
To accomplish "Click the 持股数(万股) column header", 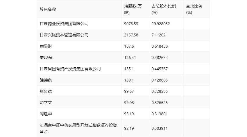I will click(x=133, y=9).
